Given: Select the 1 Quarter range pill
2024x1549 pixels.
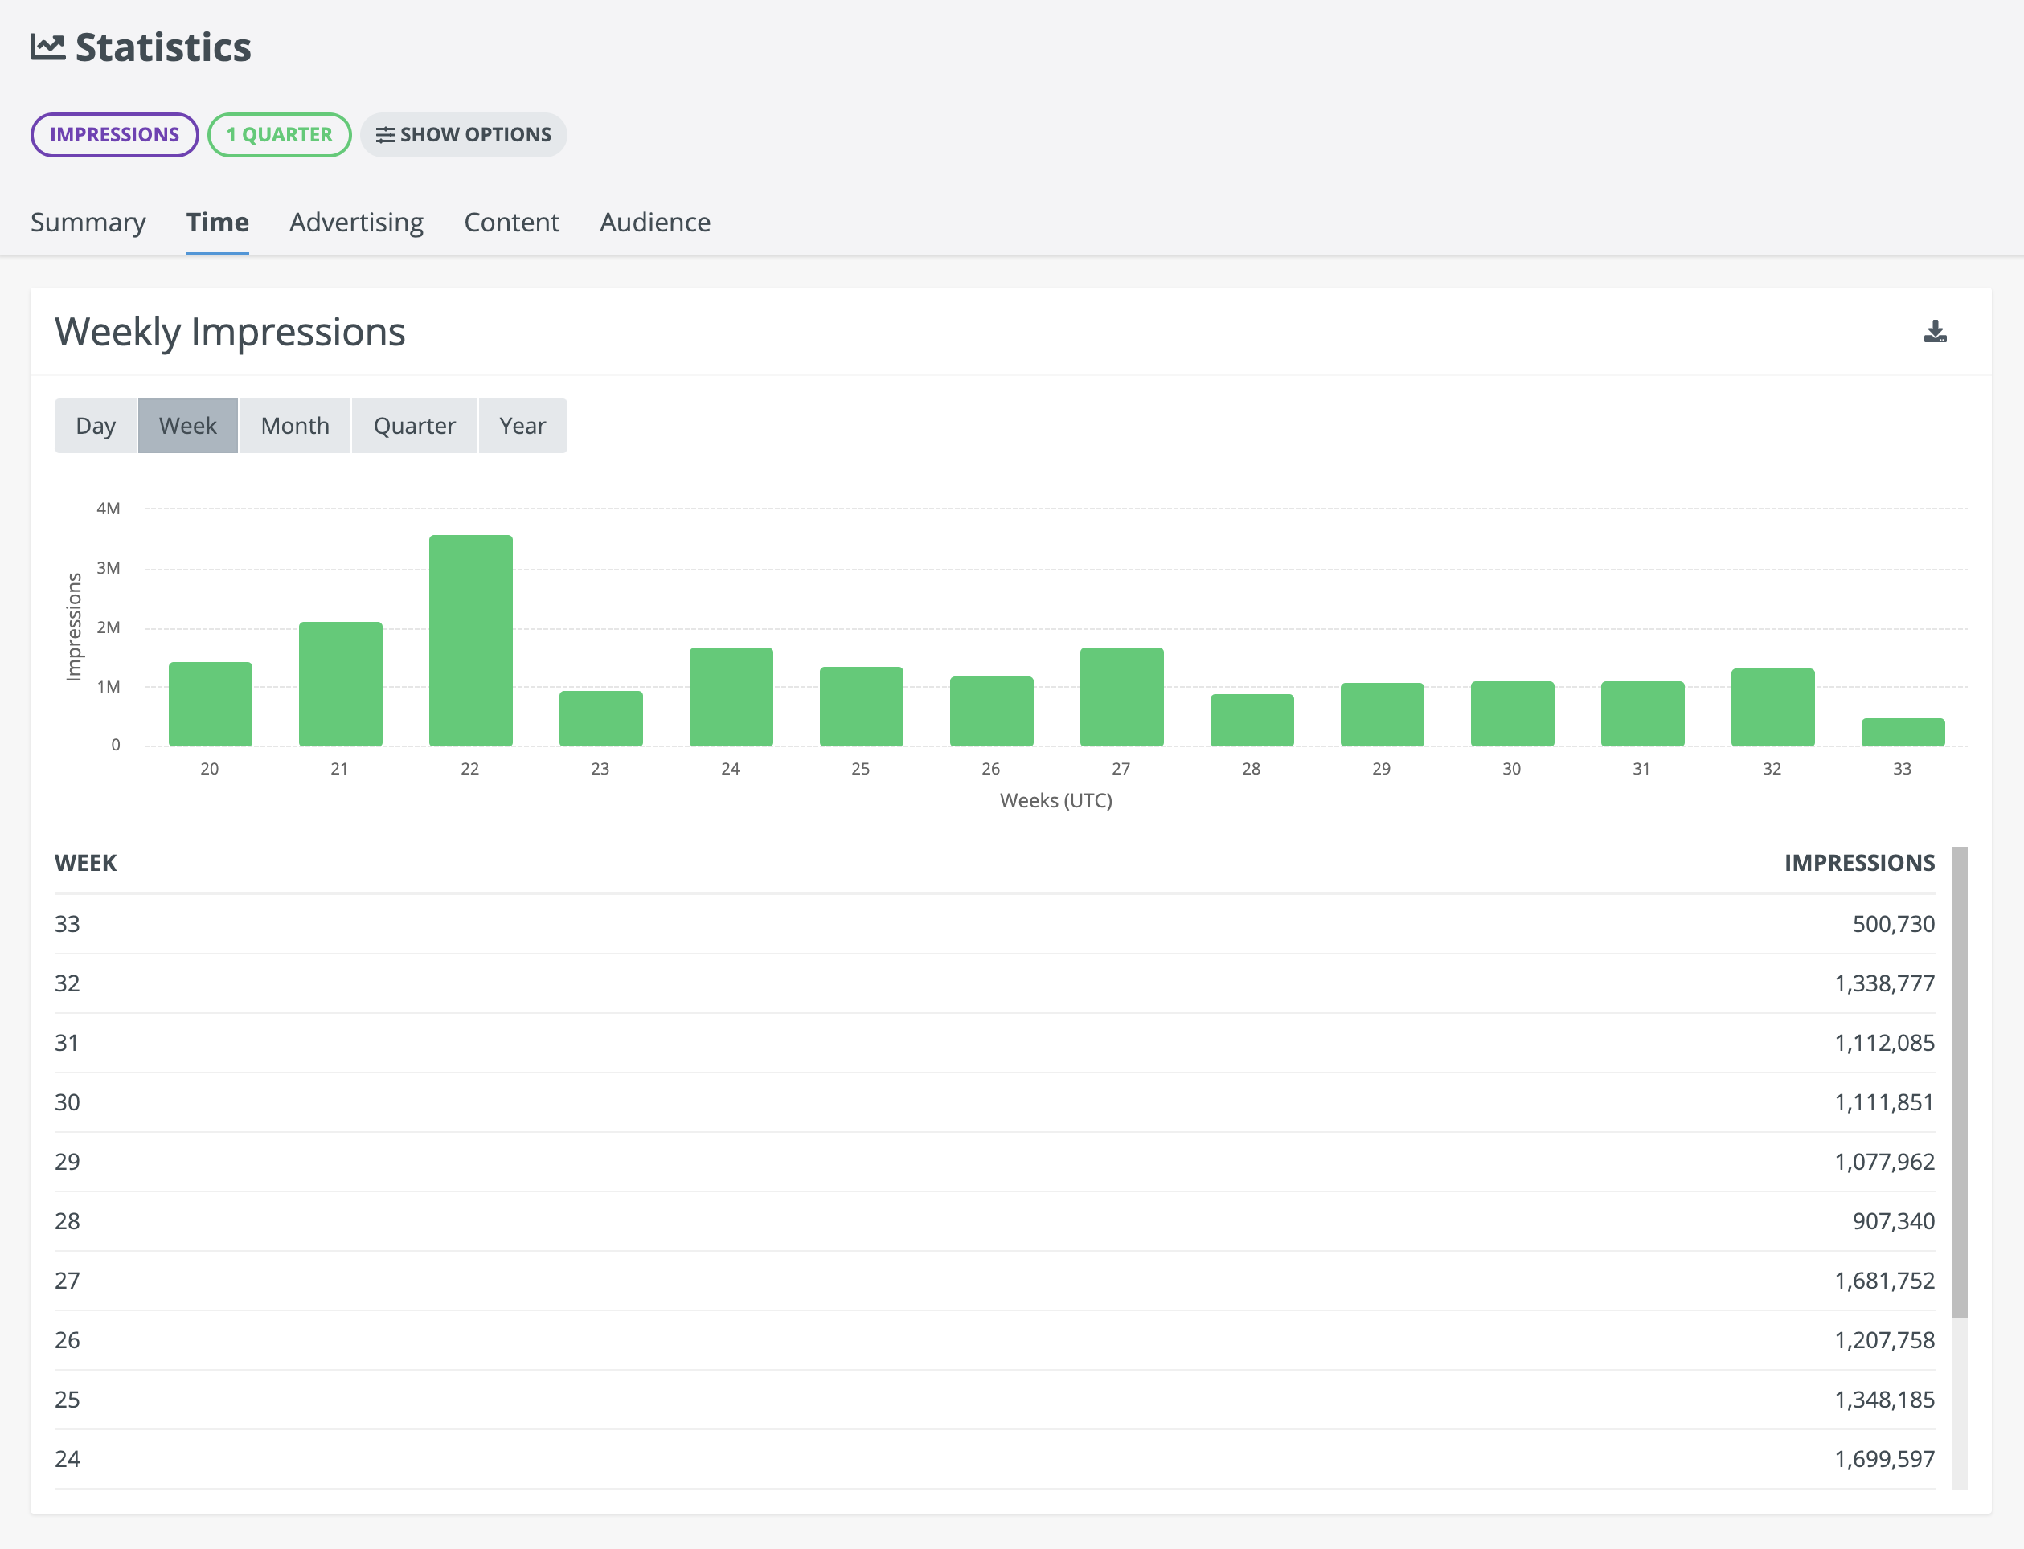Looking at the screenshot, I should (280, 135).
